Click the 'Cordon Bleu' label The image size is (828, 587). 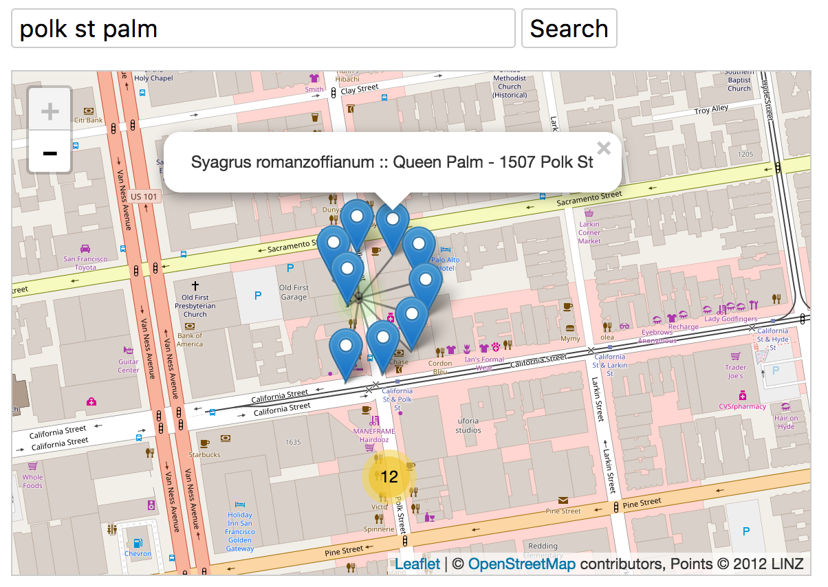click(440, 368)
